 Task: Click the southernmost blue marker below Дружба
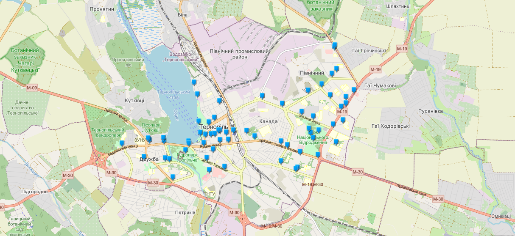[173, 177]
